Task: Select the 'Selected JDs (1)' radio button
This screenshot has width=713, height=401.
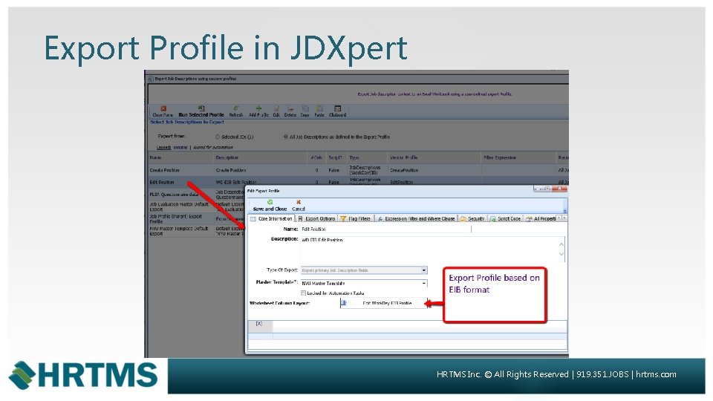Action: coord(218,137)
